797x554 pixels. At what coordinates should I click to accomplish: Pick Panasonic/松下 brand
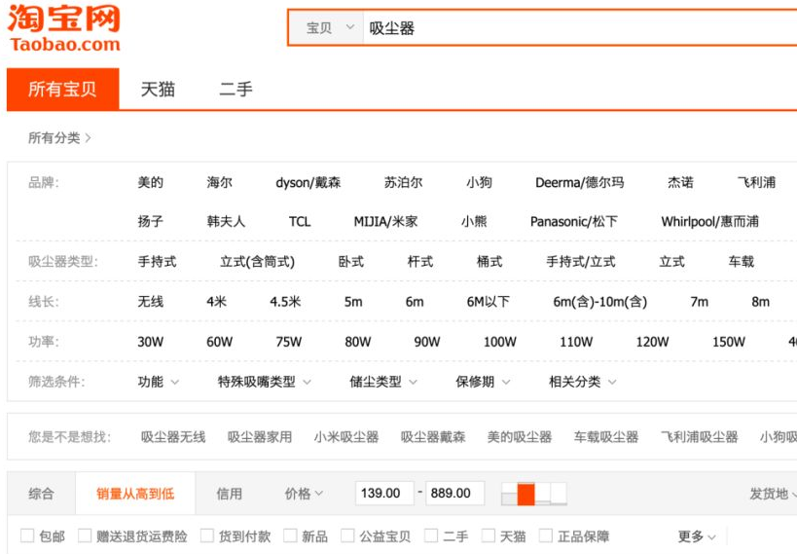pos(574,221)
